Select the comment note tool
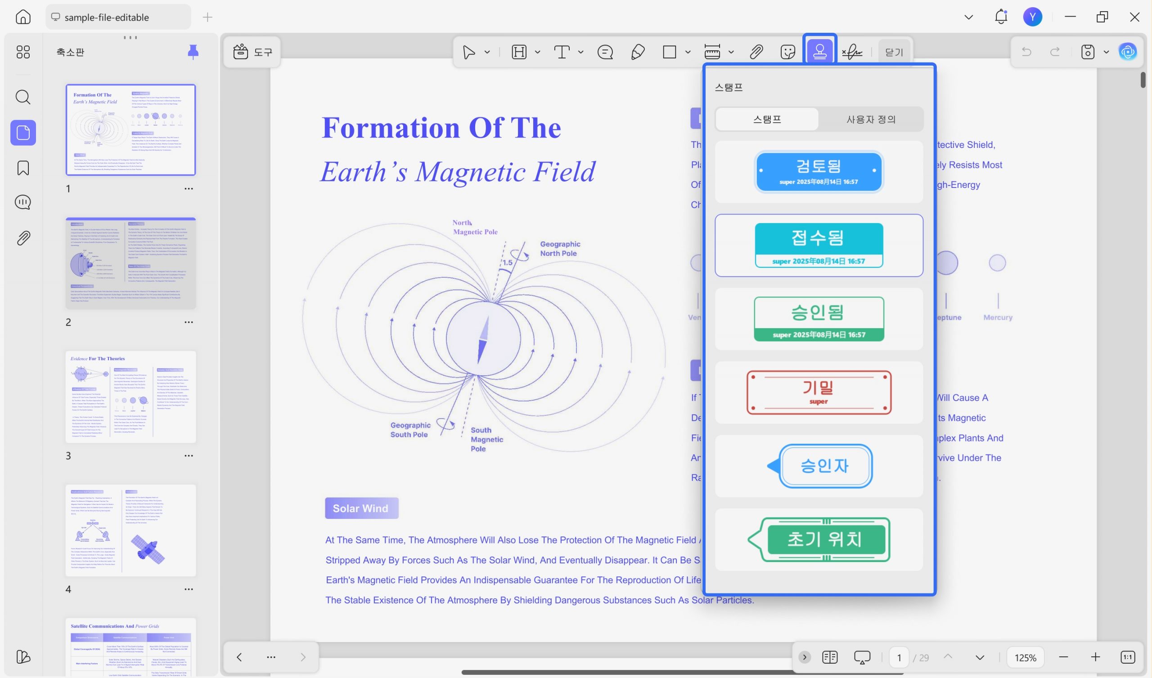This screenshot has height=678, width=1152. [x=605, y=52]
